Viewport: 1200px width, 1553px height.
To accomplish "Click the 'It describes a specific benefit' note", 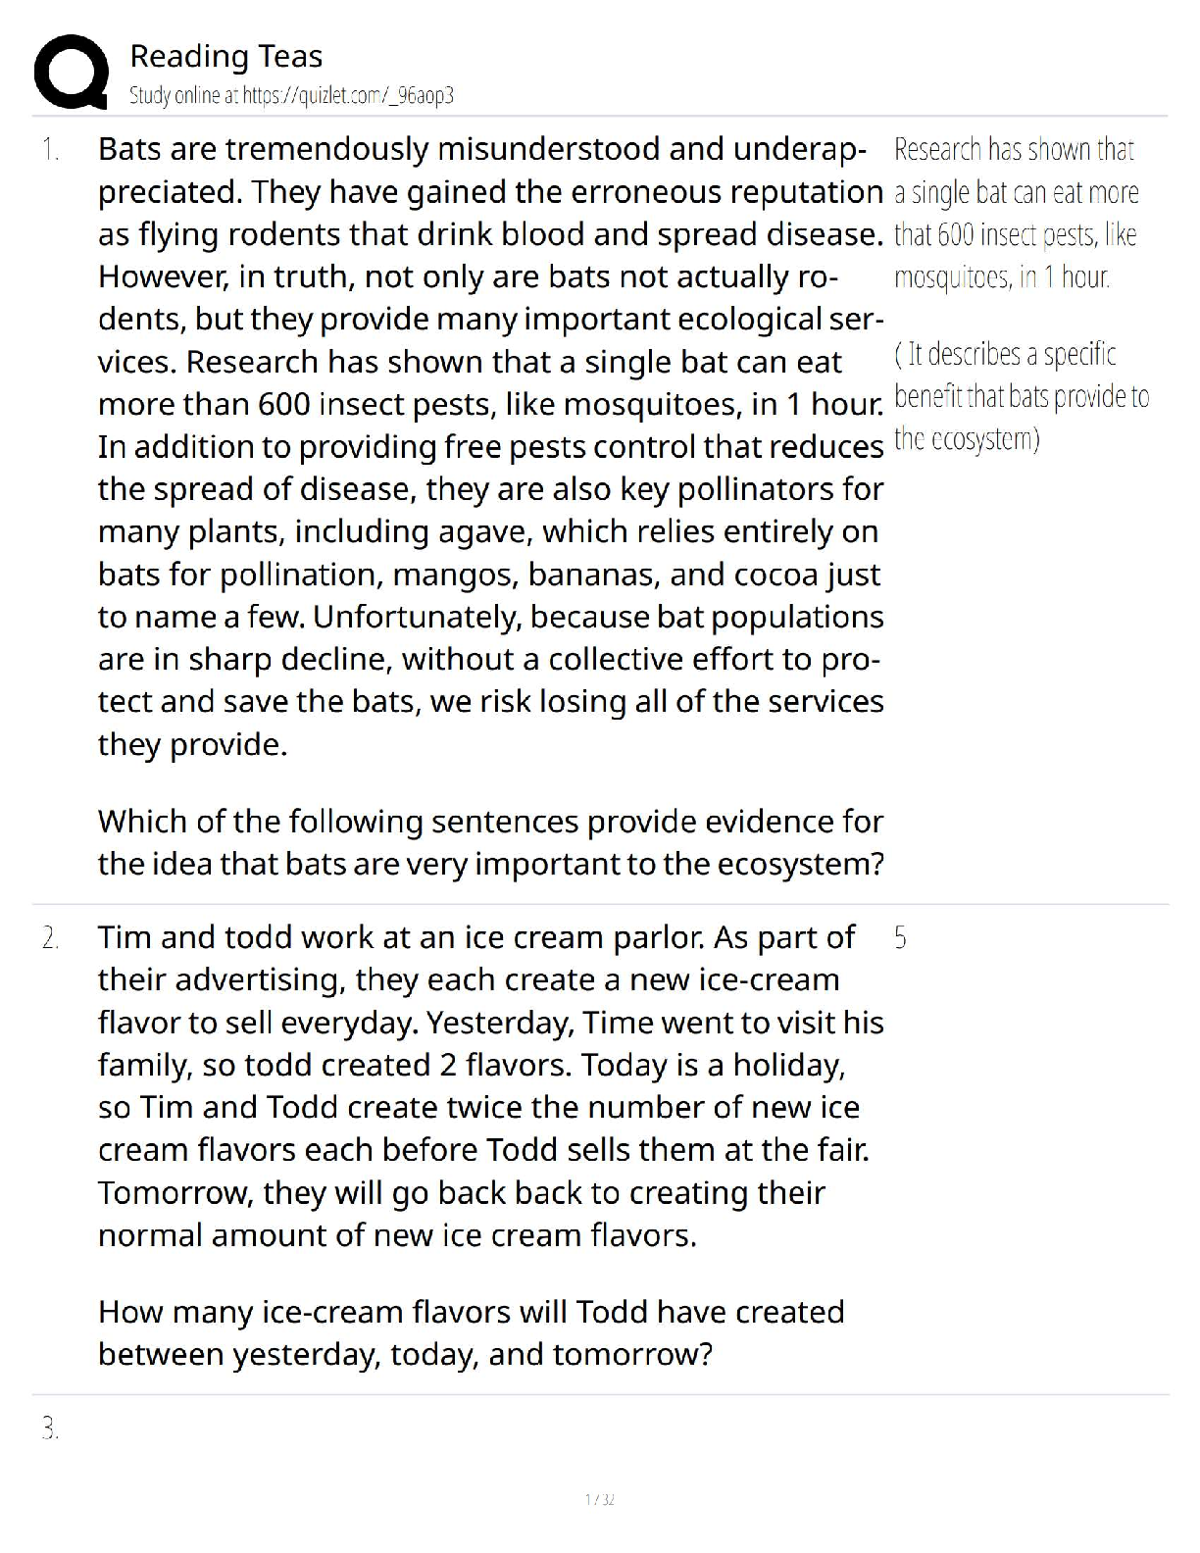I will [x=1022, y=395].
